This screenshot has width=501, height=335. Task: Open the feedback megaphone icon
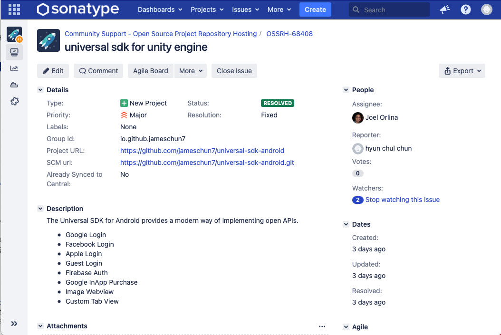pos(445,10)
